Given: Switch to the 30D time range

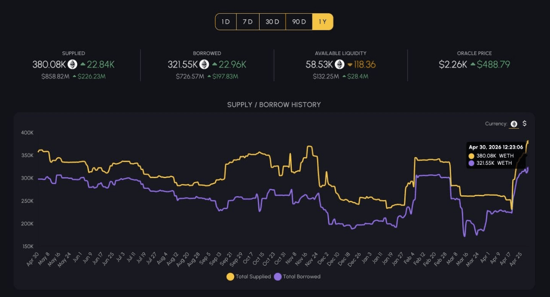Looking at the screenshot, I should pos(272,22).
